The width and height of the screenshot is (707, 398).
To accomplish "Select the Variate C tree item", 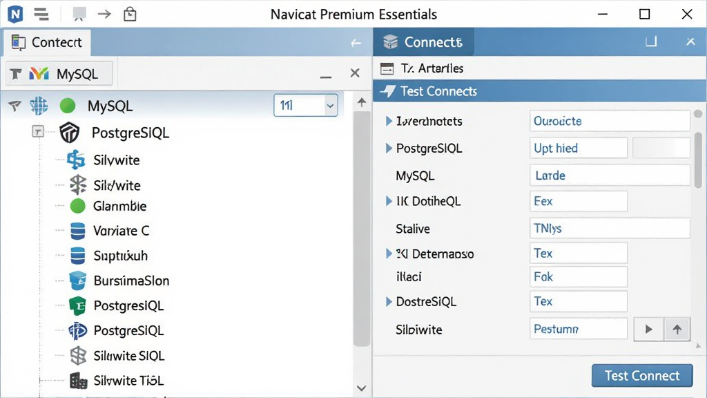I will [121, 231].
